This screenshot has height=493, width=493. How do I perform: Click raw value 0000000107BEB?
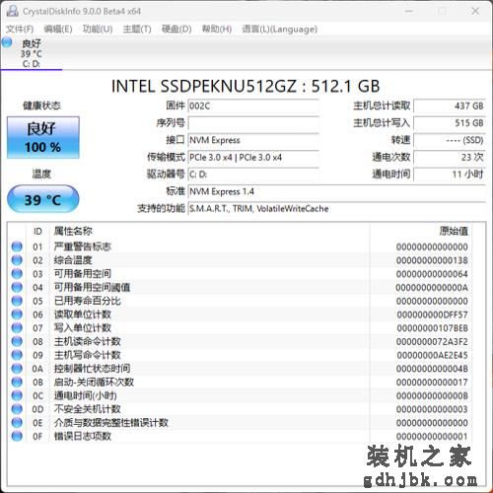[x=432, y=328]
